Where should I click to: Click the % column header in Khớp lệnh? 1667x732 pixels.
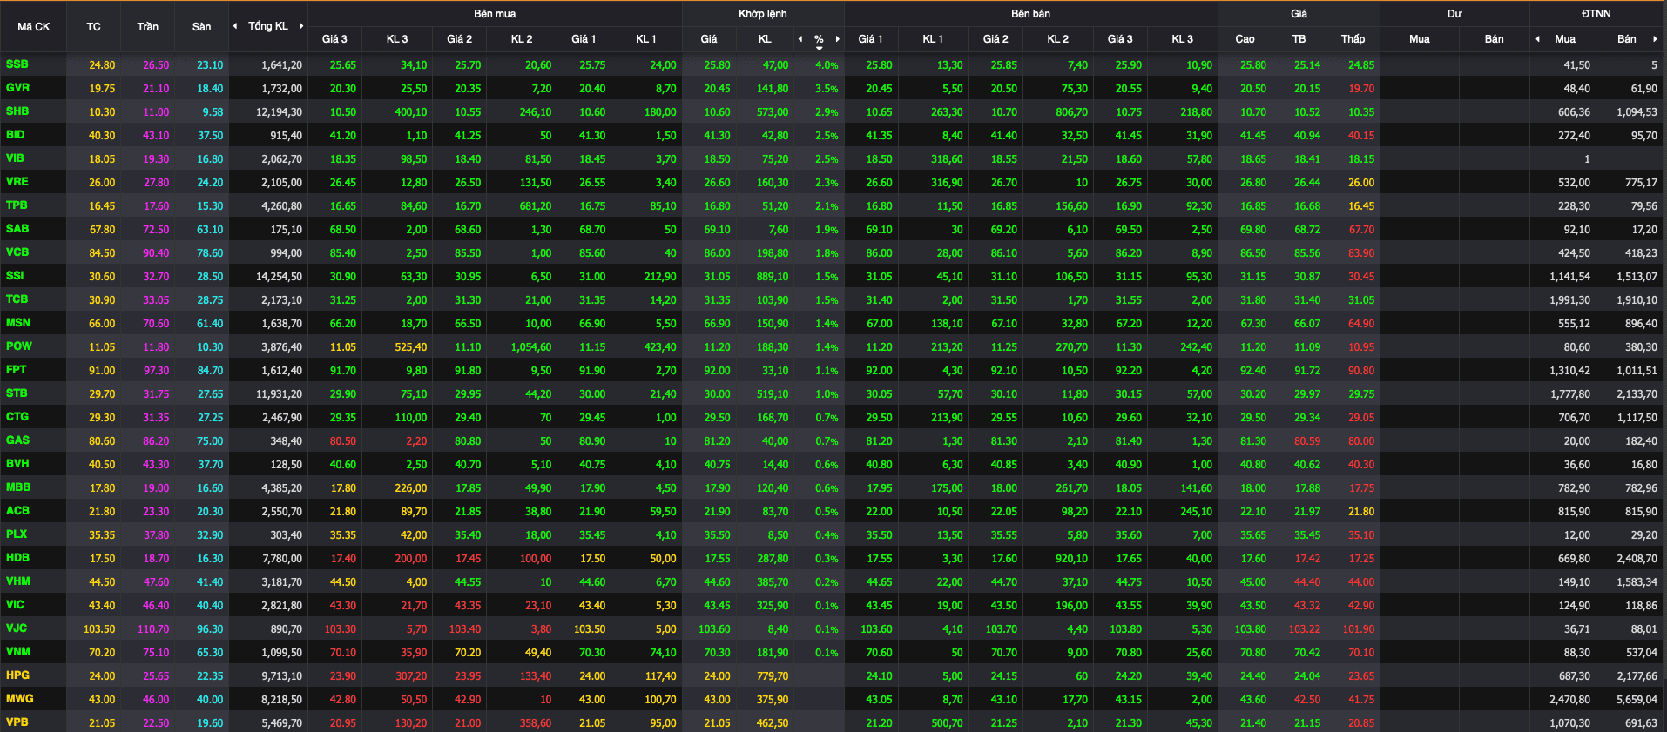coord(819,39)
